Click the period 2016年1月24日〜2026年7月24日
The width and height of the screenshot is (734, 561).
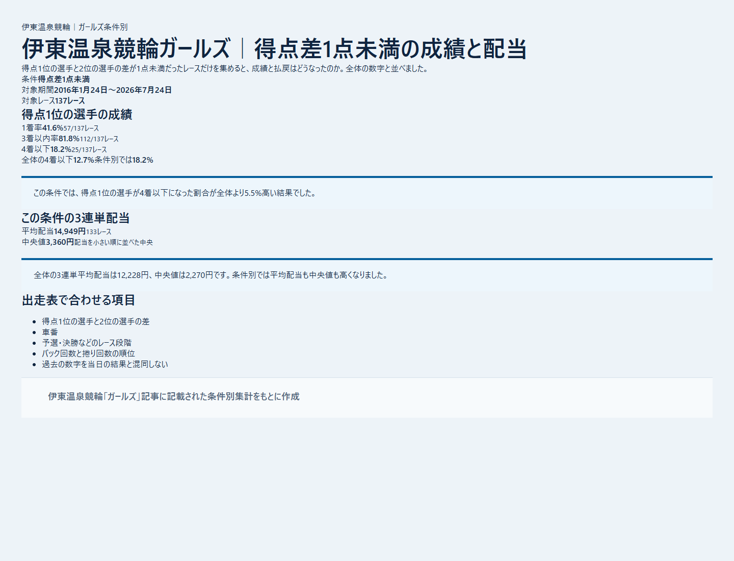coord(113,90)
